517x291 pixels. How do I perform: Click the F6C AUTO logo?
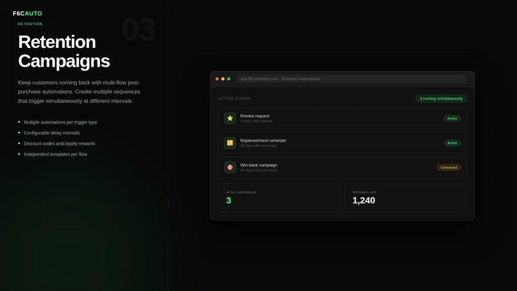tap(27, 14)
